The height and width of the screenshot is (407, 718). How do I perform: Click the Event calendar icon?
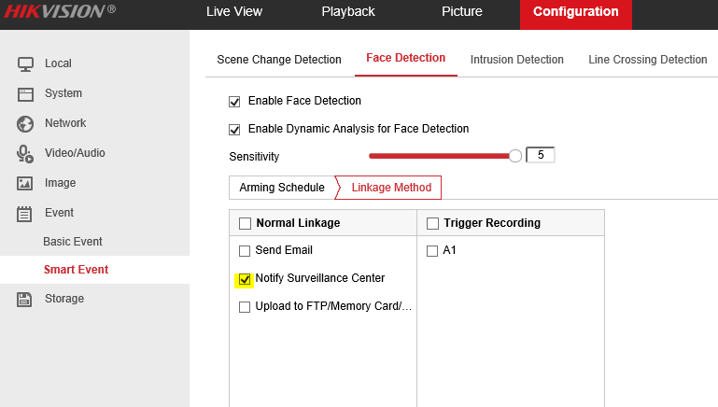(26, 213)
